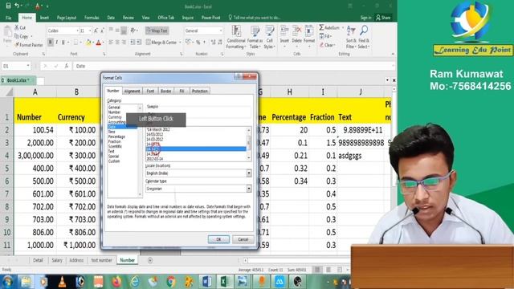The height and width of the screenshot is (289, 514).
Task: Click the Increase Decimal icon
Action: (x=213, y=43)
